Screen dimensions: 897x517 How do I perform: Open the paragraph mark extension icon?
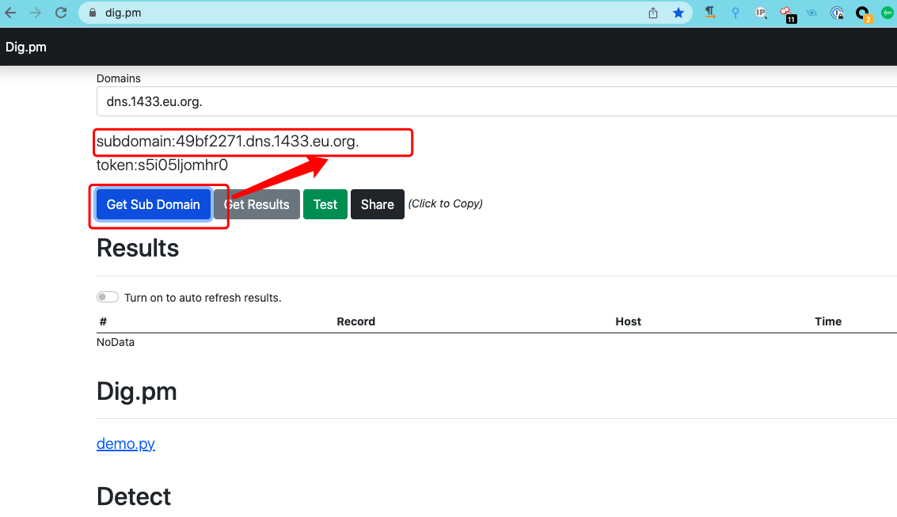pos(710,13)
